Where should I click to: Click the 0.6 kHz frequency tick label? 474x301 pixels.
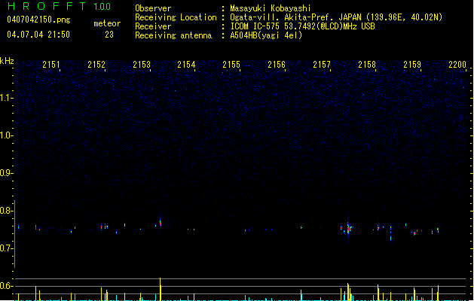click(5, 286)
